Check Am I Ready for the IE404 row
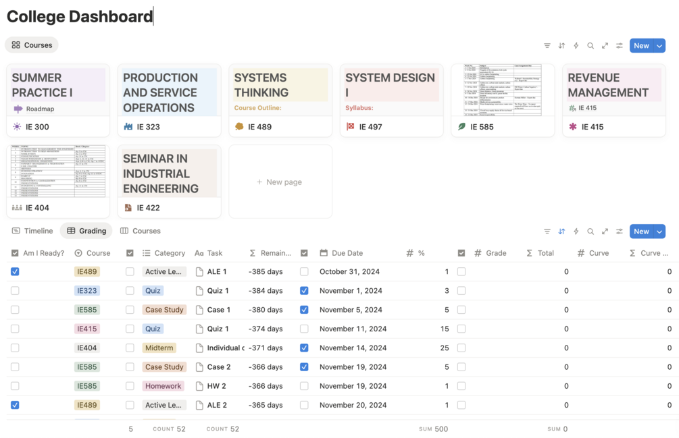Viewport: 679px width, 438px height. (15, 348)
